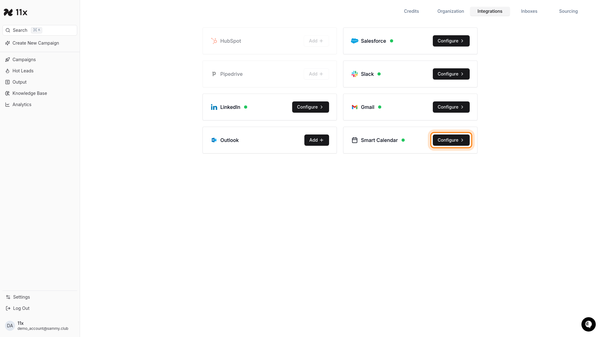Image resolution: width=600 pixels, height=337 pixels.
Task: Click the Salesforce cloud logo
Action: click(355, 41)
